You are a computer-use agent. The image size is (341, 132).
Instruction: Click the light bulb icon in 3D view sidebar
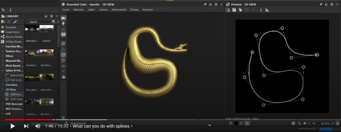(x=64, y=24)
